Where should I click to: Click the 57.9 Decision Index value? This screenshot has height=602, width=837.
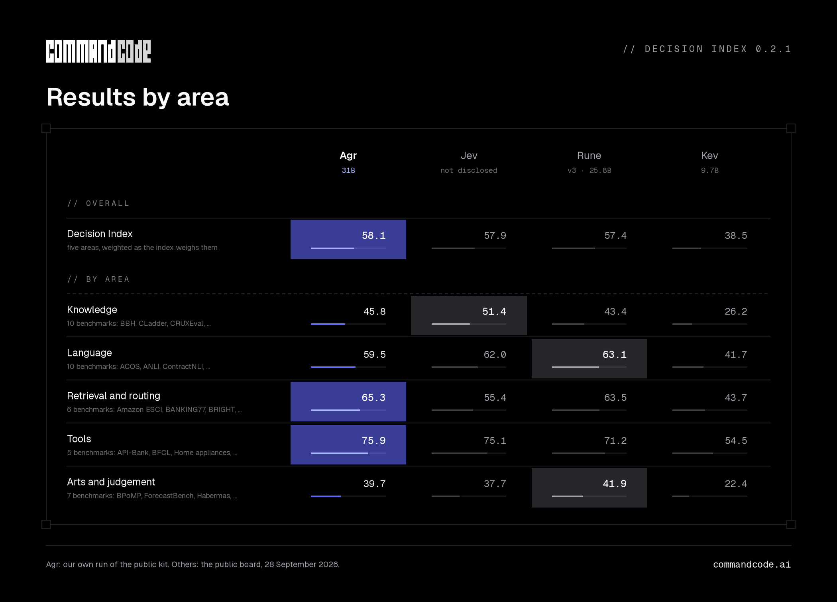[x=495, y=236]
